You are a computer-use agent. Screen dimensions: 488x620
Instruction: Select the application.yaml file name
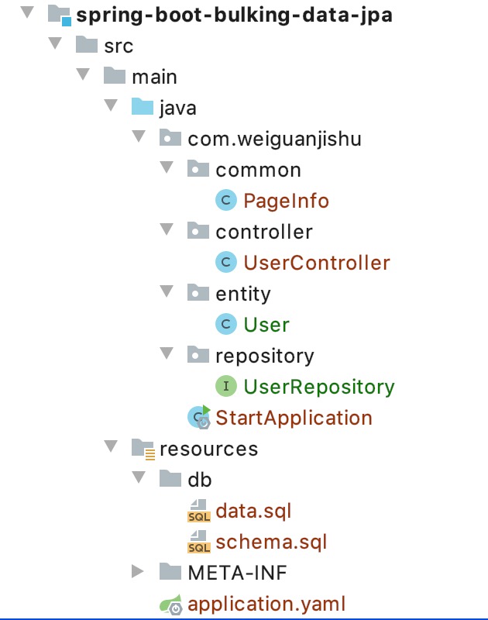pos(266,604)
